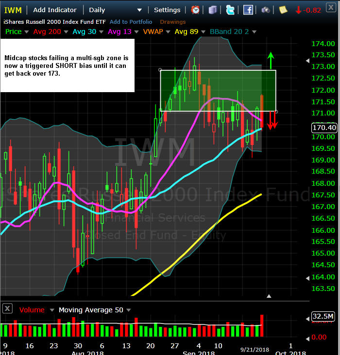Click the red -0.82 price change indicator
The width and height of the screenshot is (340, 355).
308,10
